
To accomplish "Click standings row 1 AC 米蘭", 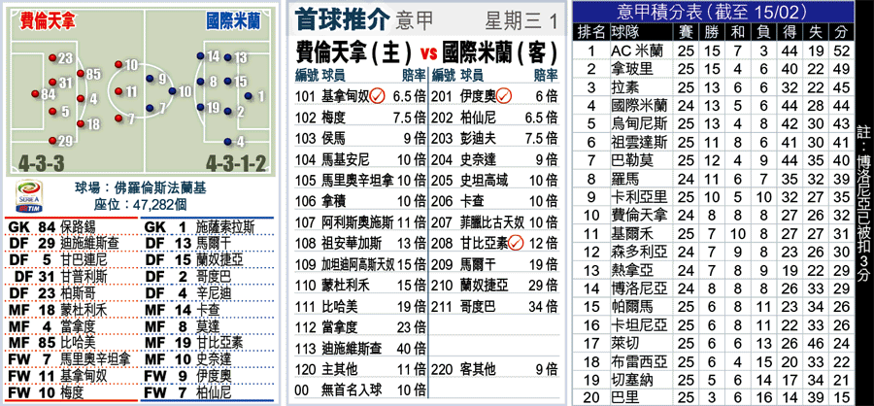I will tap(715, 51).
